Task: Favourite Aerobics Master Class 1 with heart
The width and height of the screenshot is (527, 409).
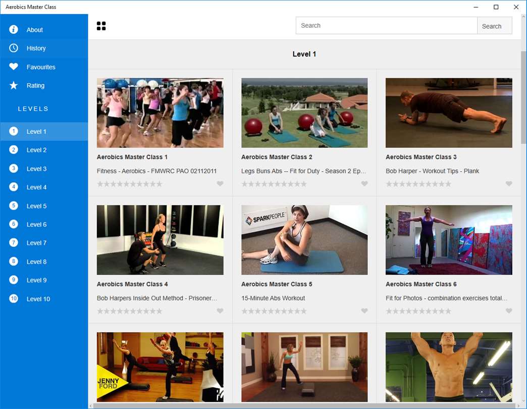Action: tap(220, 183)
